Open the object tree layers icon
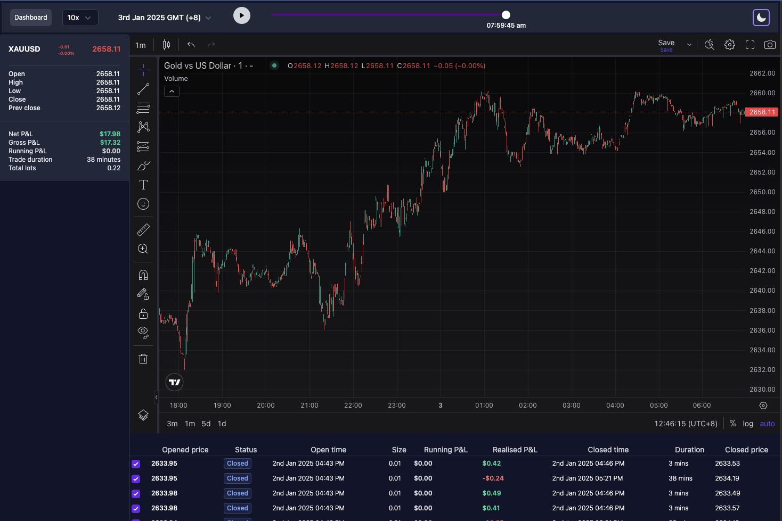 click(x=143, y=415)
